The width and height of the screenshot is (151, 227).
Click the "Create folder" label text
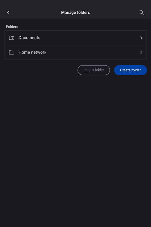130,70
